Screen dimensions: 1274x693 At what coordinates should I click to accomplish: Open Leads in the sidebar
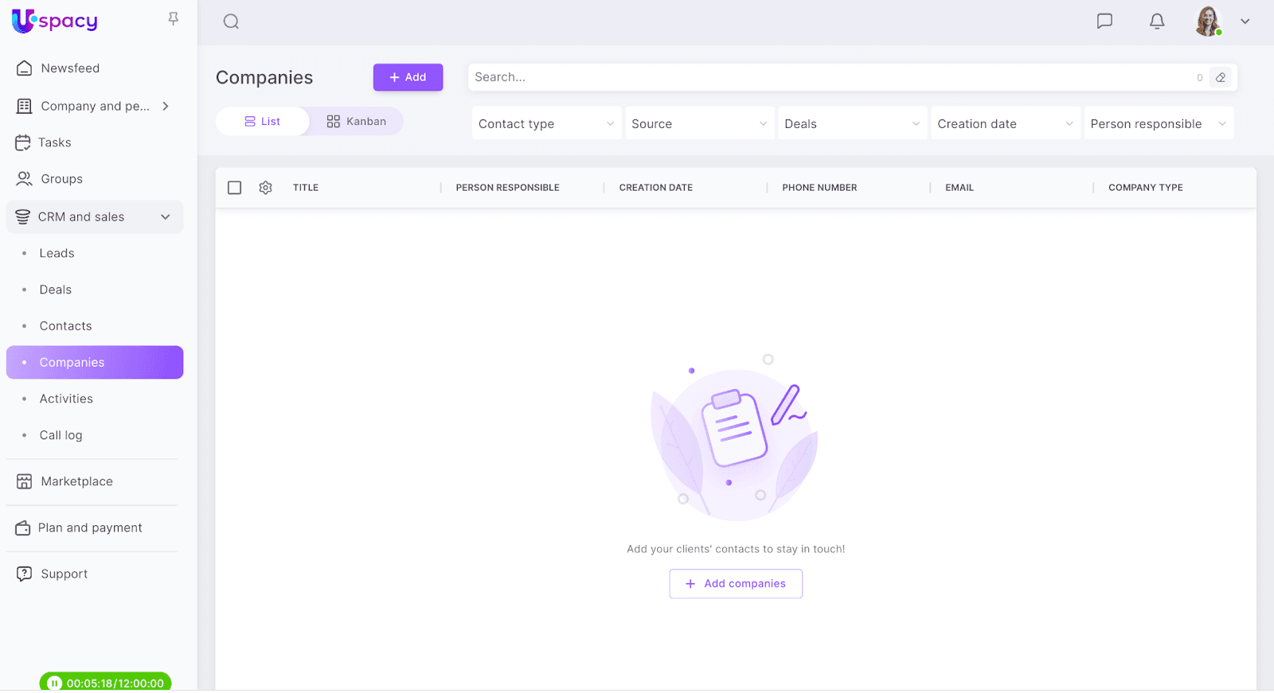click(x=57, y=253)
